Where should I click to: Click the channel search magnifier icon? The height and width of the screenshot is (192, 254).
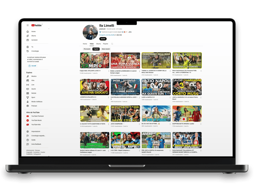point(112,44)
